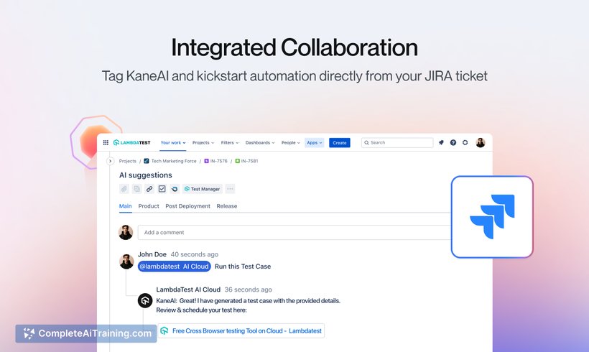
Task: Click the Projects breadcrumb link
Action: point(128,161)
